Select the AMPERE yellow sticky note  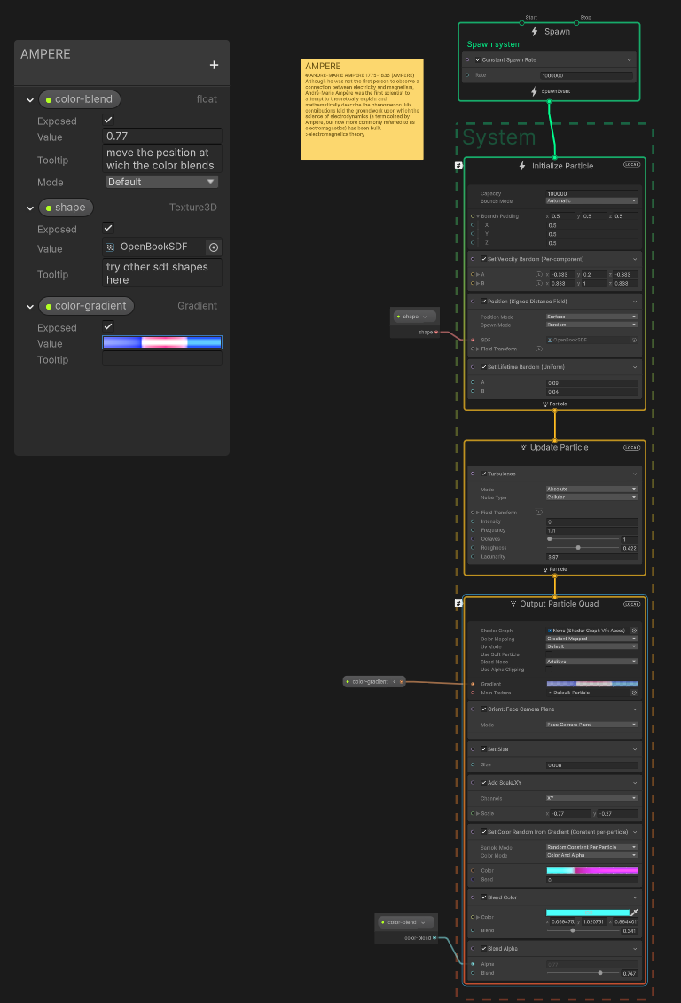pyautogui.click(x=363, y=109)
